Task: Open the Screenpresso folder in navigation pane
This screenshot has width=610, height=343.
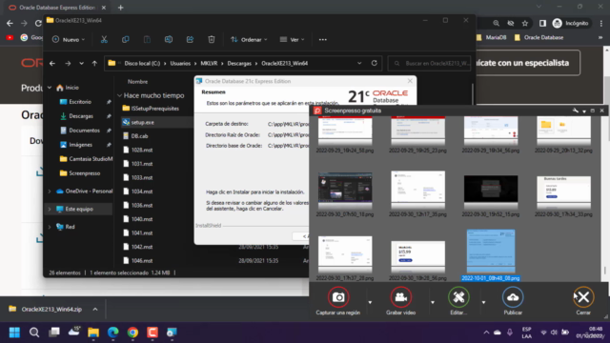Action: [85, 173]
